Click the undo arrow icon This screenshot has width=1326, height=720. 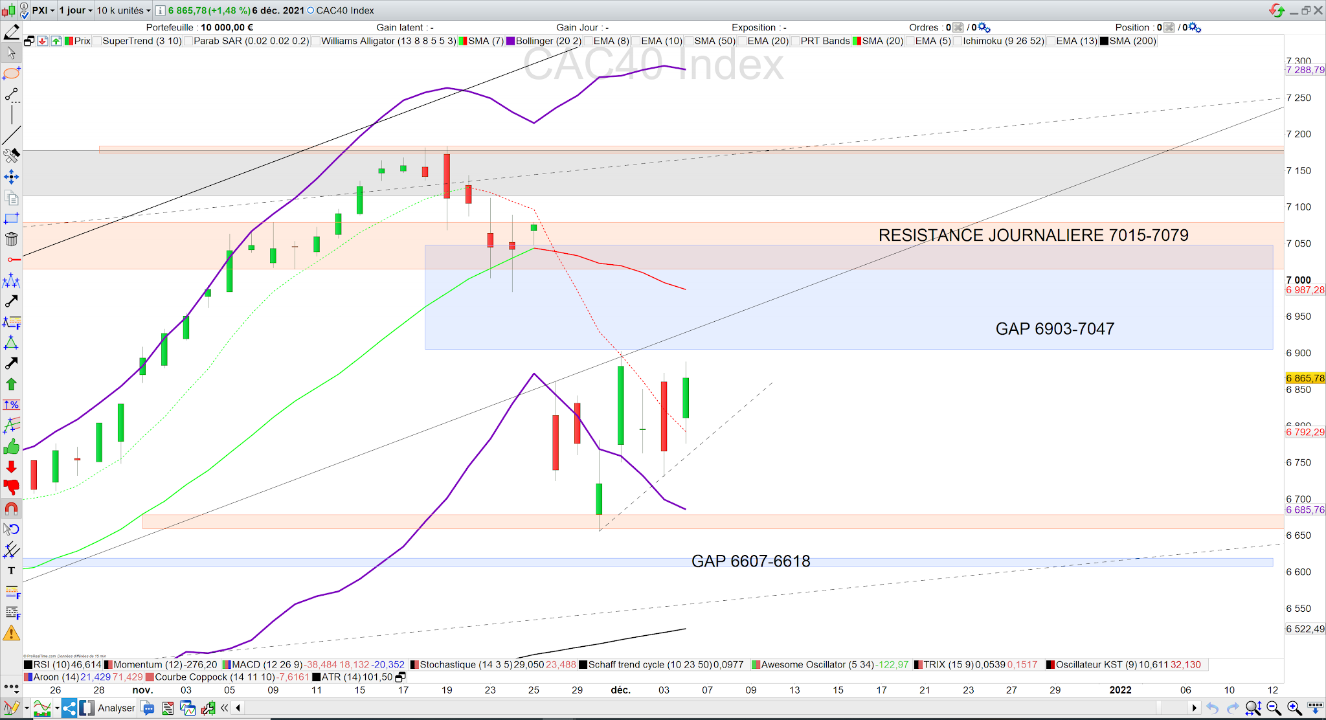1212,708
